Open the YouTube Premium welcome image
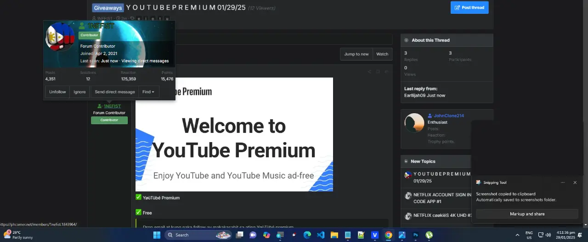This screenshot has width=588, height=242. tap(234, 134)
